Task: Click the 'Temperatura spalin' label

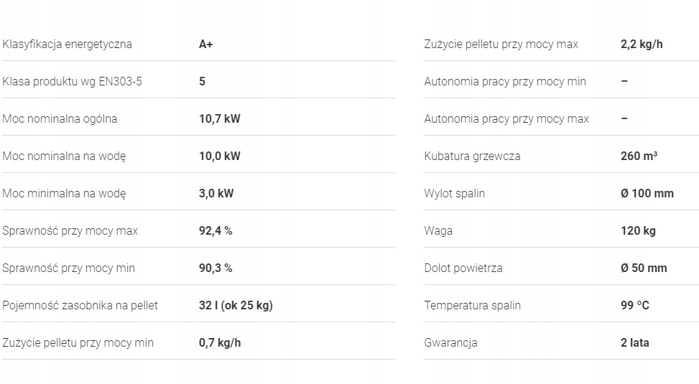Action: click(x=472, y=306)
